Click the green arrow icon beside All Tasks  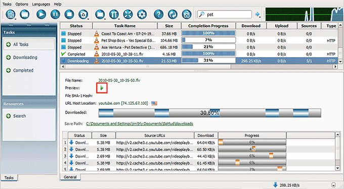point(8,44)
